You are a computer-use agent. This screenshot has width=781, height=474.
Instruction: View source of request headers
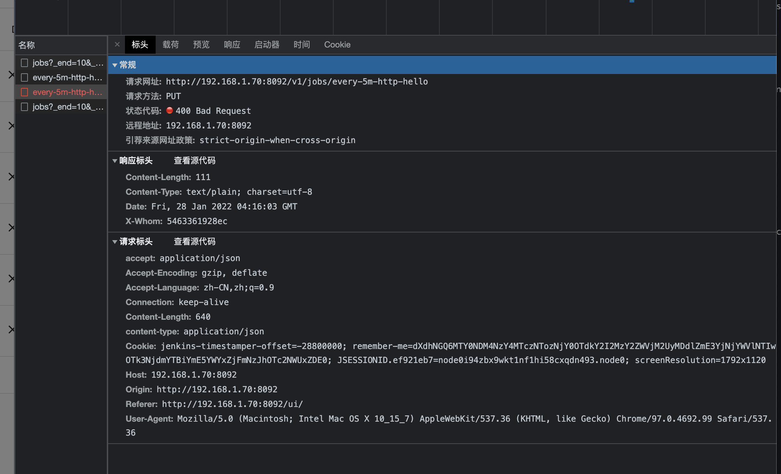[x=194, y=242]
